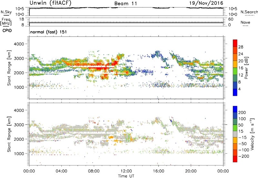Click the 28 label on Power color bar
Viewport: 258px width, 178px height.
[241, 47]
